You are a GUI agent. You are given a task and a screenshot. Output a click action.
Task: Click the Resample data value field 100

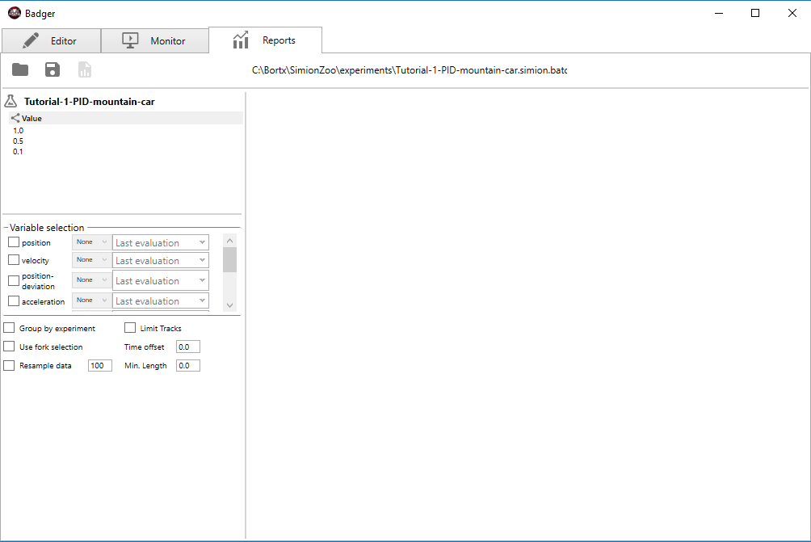[100, 366]
